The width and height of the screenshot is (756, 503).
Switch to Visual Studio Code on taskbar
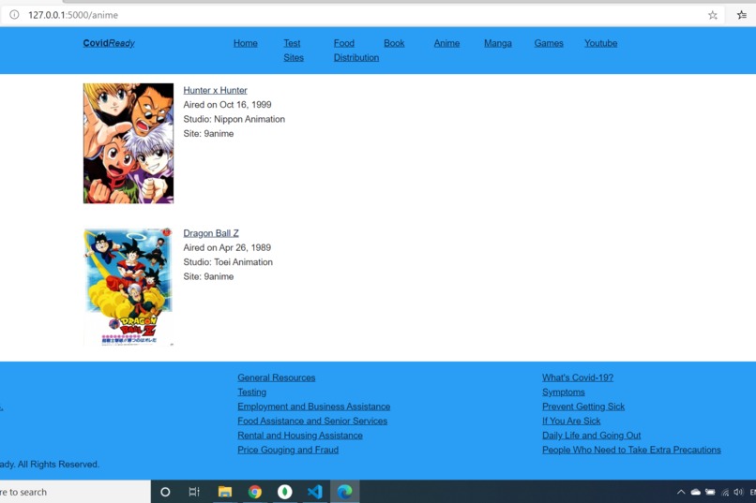(x=314, y=492)
